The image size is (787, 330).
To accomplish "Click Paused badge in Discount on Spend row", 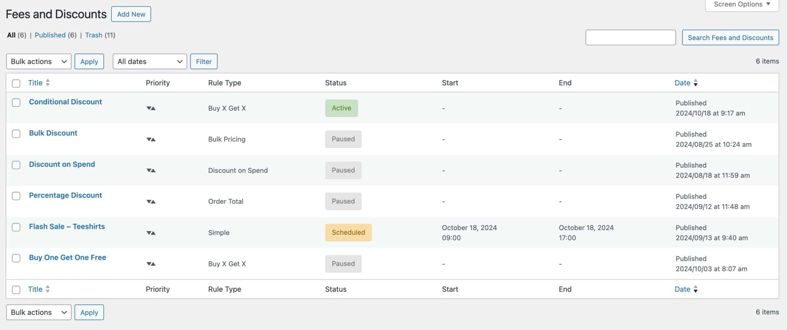I will point(343,170).
